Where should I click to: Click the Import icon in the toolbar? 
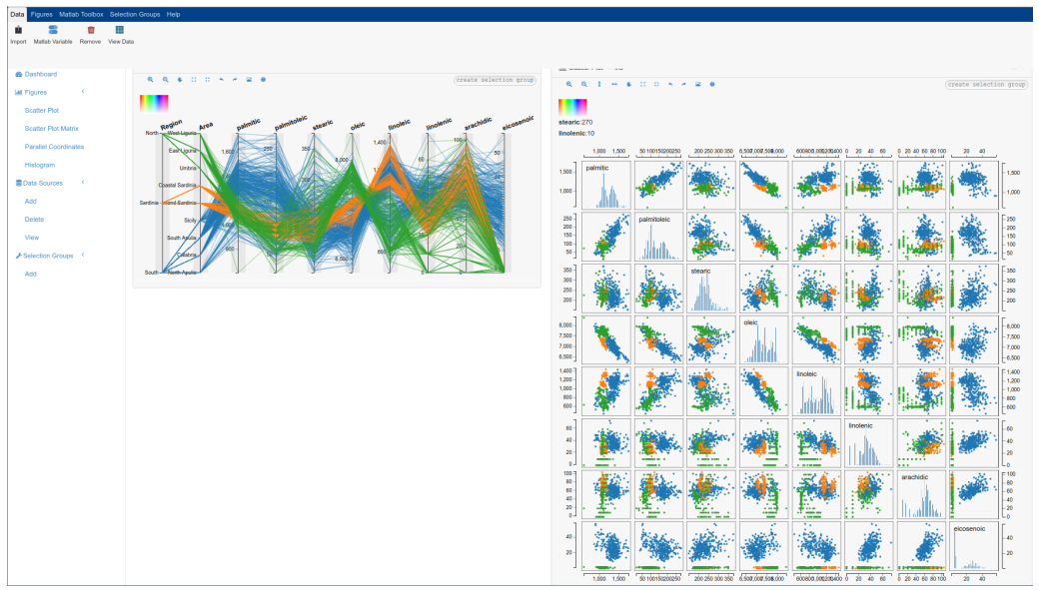(x=19, y=30)
